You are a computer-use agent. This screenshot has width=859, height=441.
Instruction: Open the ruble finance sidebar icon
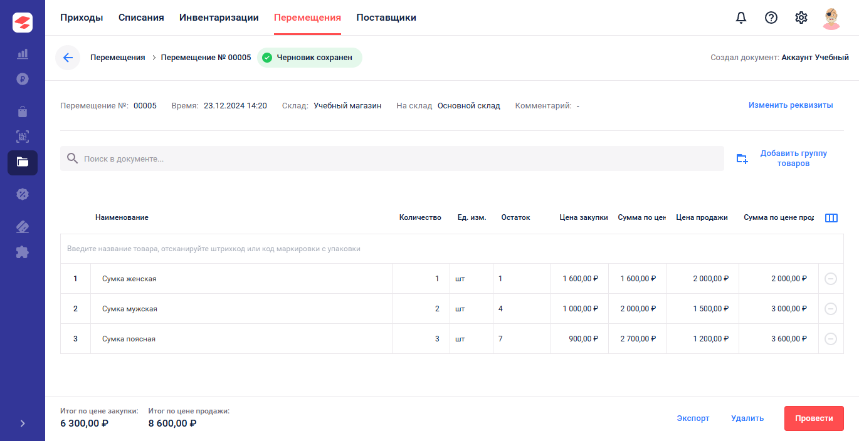click(23, 79)
